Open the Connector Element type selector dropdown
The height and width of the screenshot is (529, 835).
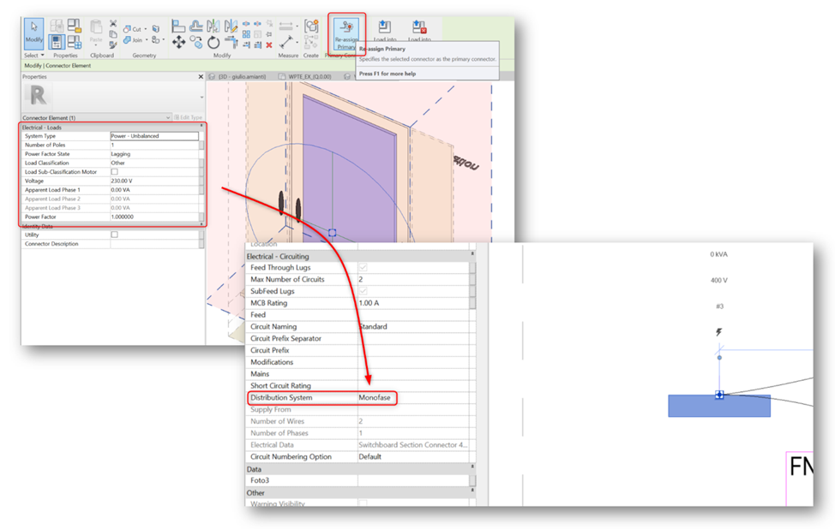[169, 117]
